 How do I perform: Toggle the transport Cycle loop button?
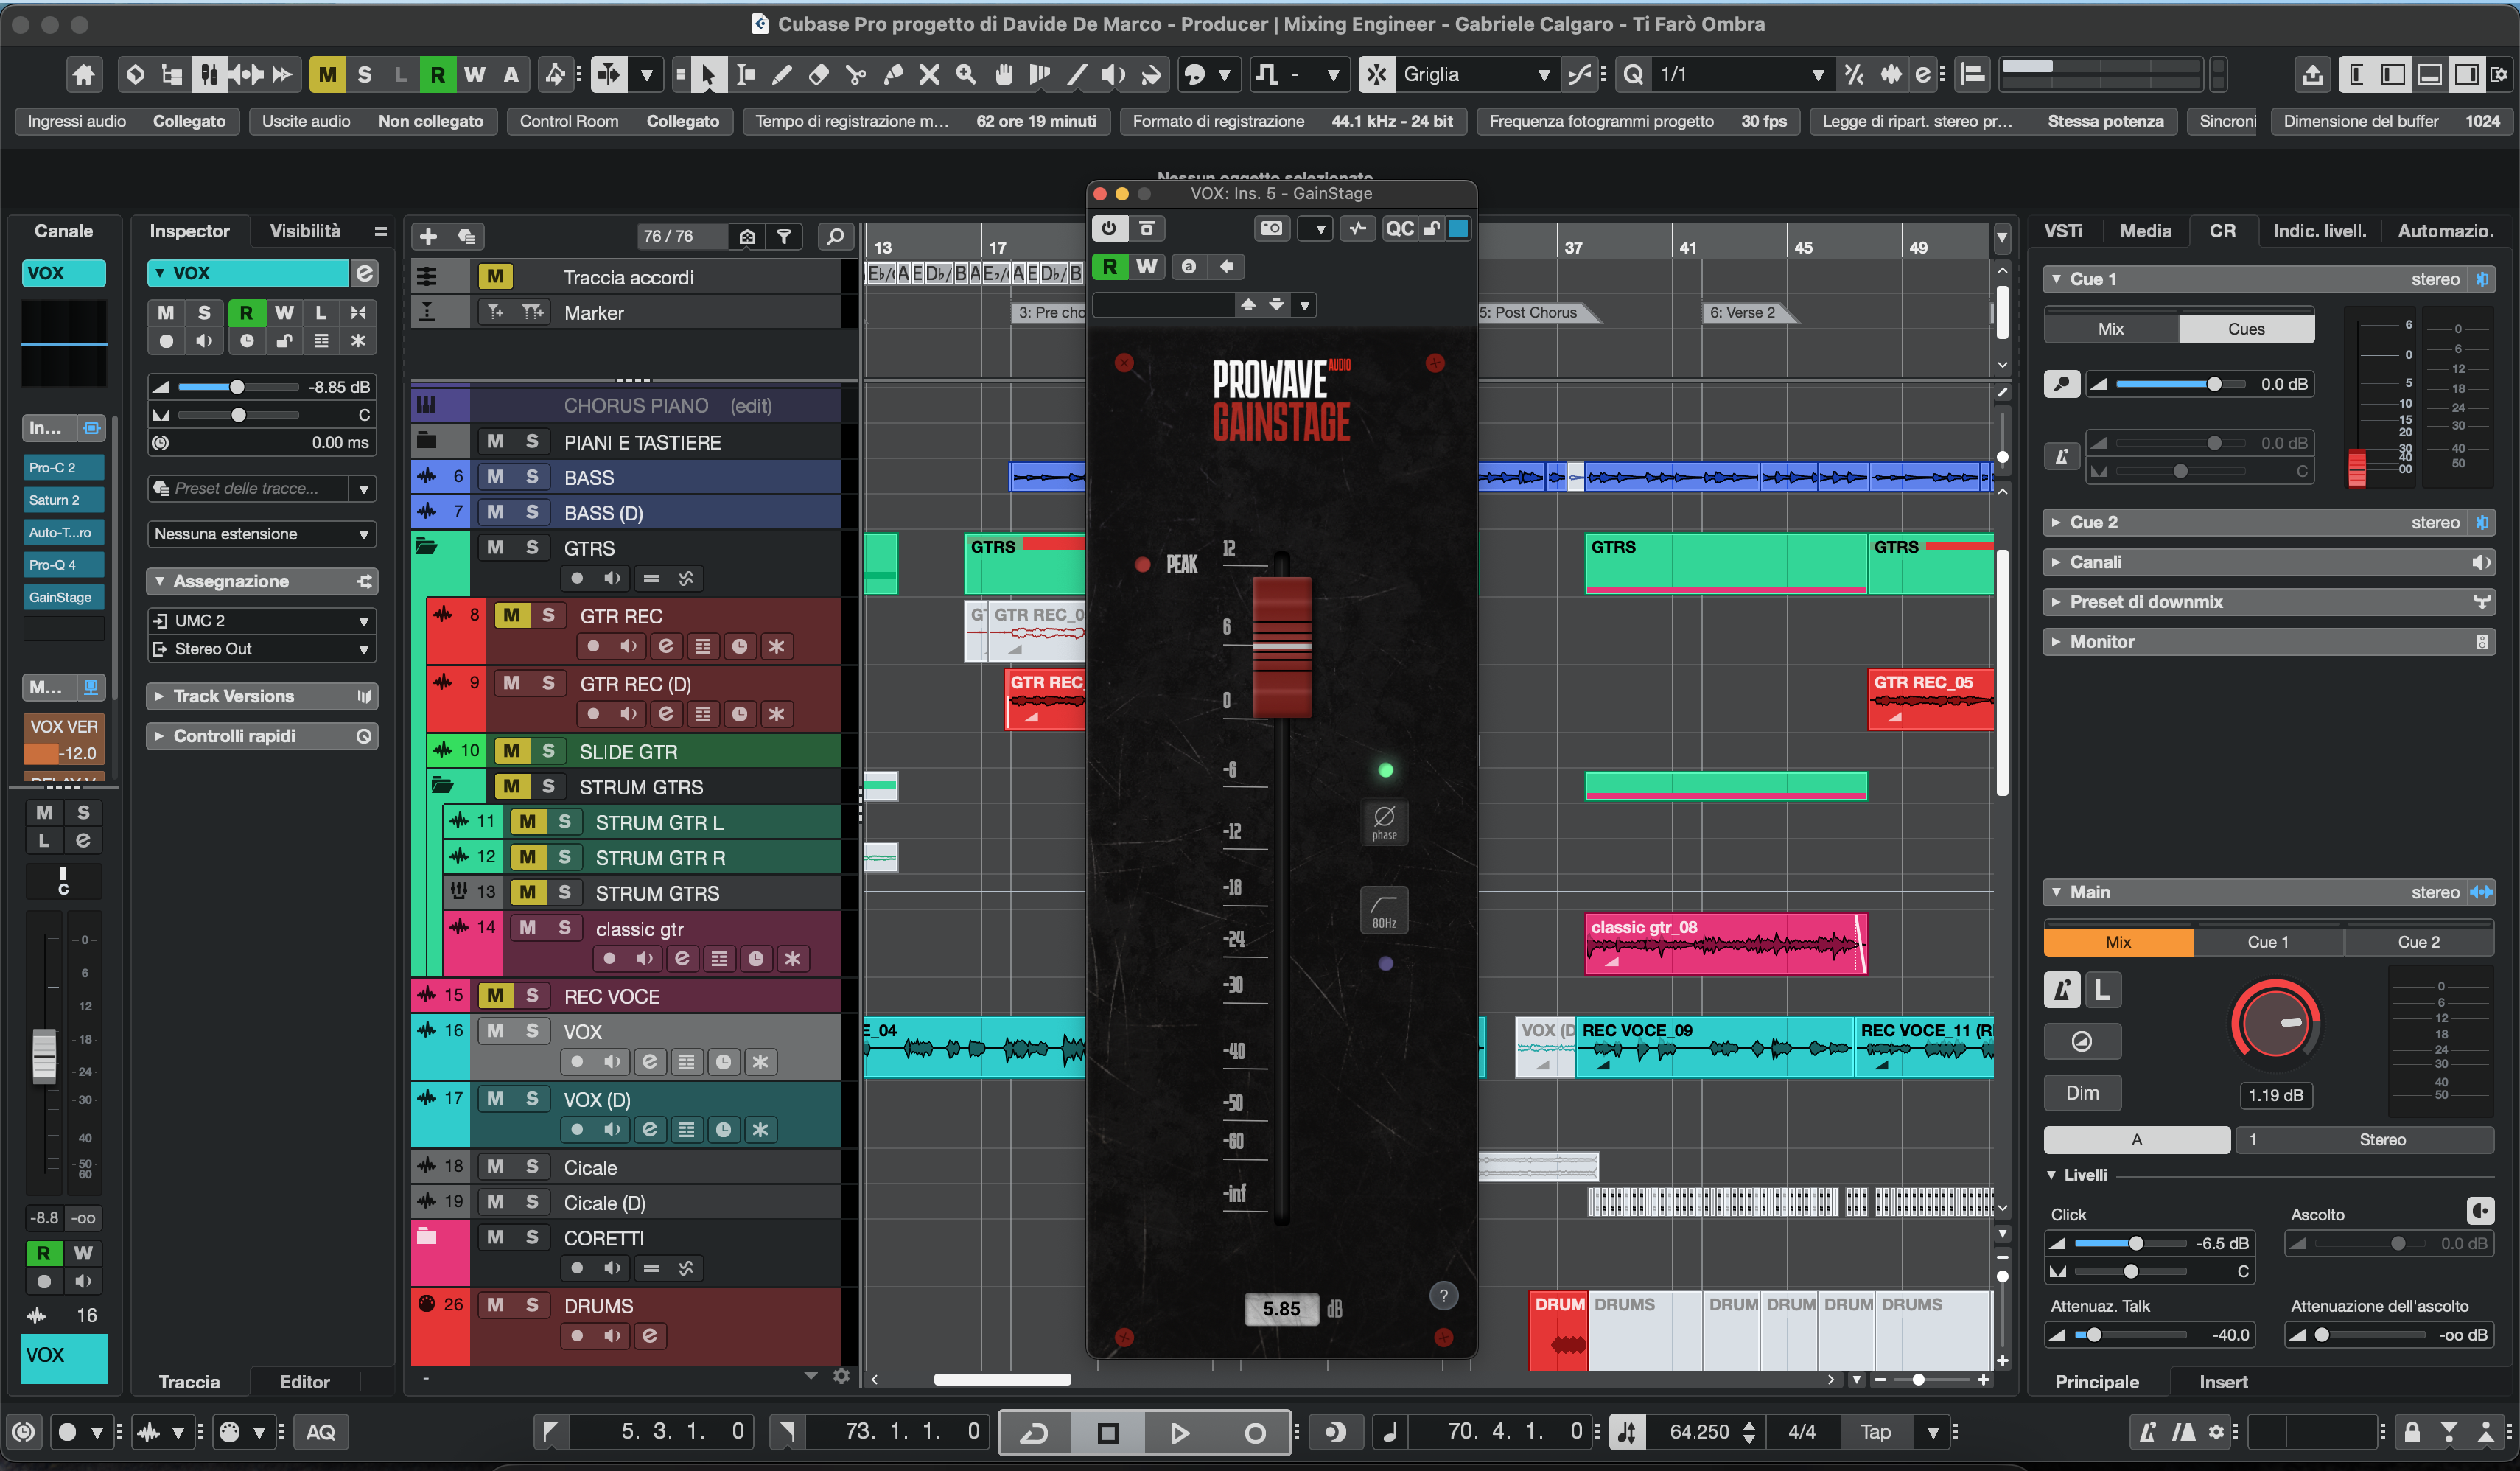click(x=1035, y=1433)
